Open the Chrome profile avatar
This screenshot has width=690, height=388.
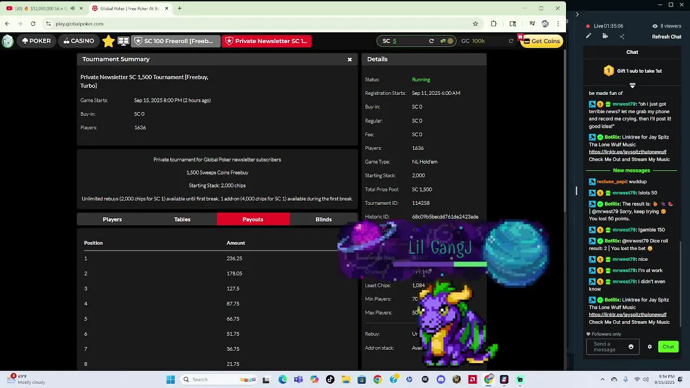click(545, 24)
